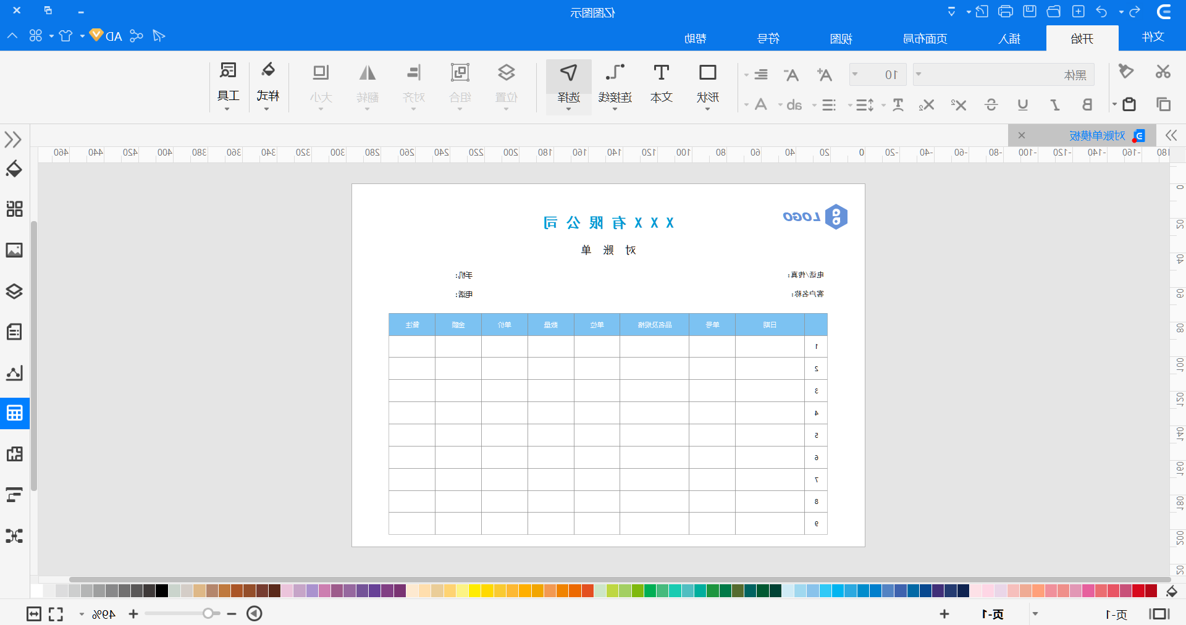Switch to the 页面布局 tab
The width and height of the screenshot is (1186, 625).
click(x=925, y=38)
